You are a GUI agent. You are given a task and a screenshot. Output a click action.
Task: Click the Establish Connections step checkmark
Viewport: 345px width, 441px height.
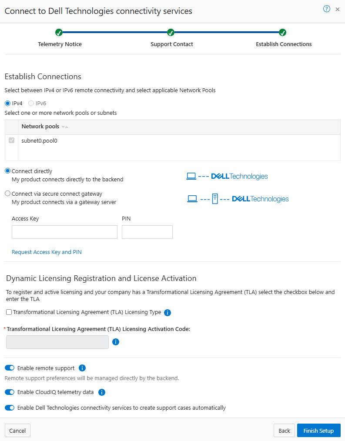tap(282, 32)
